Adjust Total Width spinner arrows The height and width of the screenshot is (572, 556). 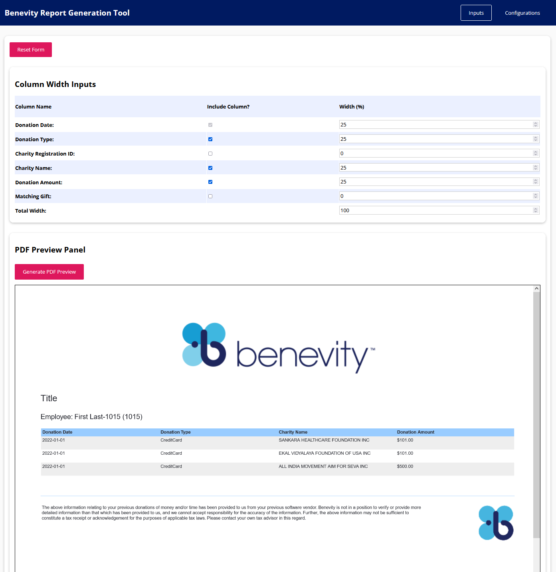536,210
